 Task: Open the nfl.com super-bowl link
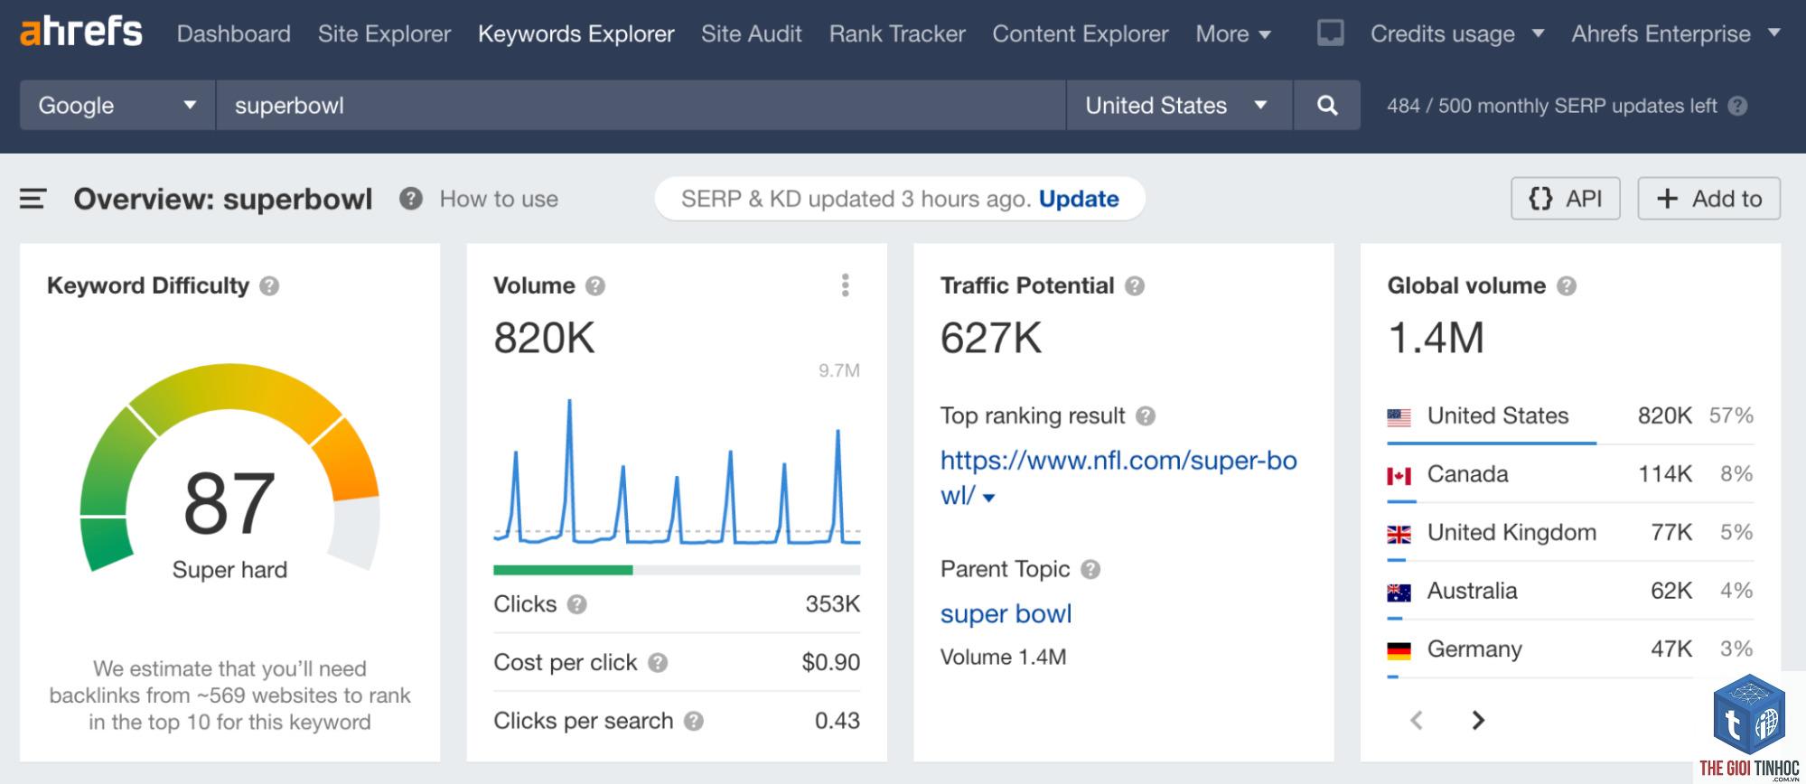click(x=1118, y=478)
